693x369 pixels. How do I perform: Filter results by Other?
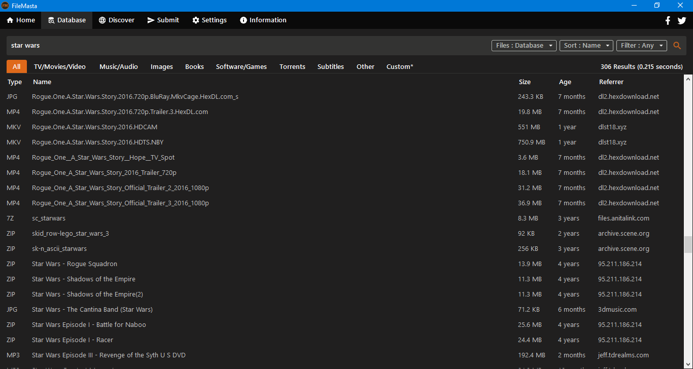coord(365,67)
